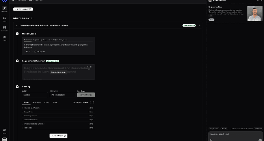Expand the Interior Design and Furnishing row

[x=58, y=124]
